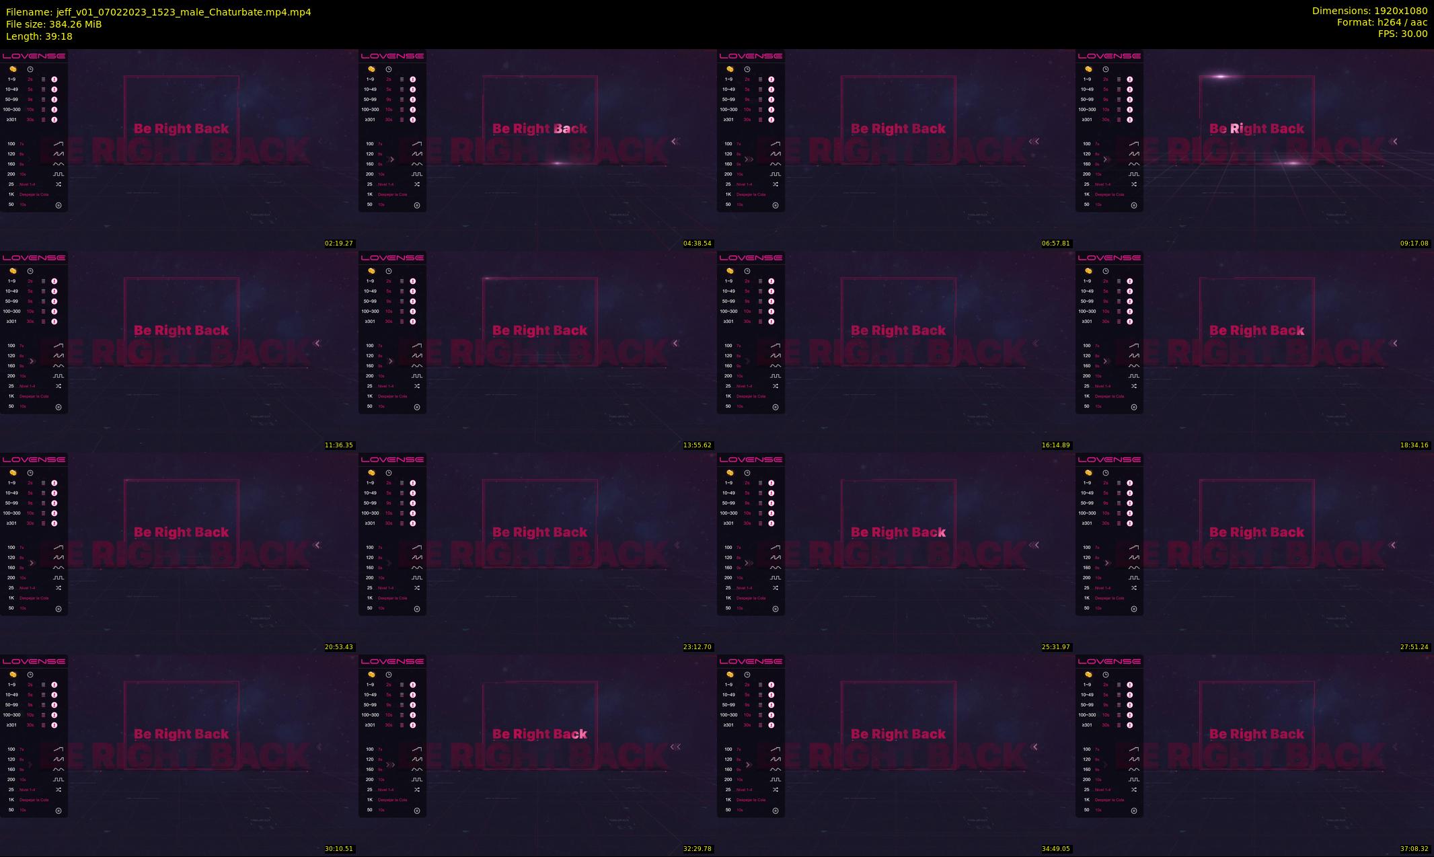Click the right chevron arrow in the 13:55.62 frame
1434x857 pixels.
[x=391, y=361]
